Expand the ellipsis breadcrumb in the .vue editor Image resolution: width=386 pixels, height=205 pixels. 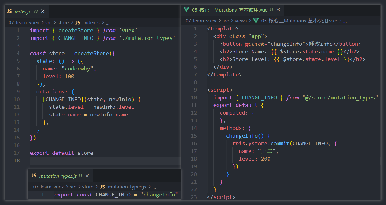(x=345, y=21)
